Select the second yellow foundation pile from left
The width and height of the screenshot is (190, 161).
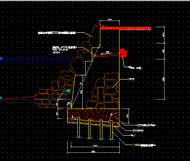pos(90,129)
